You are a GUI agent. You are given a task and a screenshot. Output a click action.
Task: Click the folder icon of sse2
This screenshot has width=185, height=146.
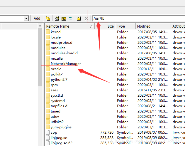point(48,90)
